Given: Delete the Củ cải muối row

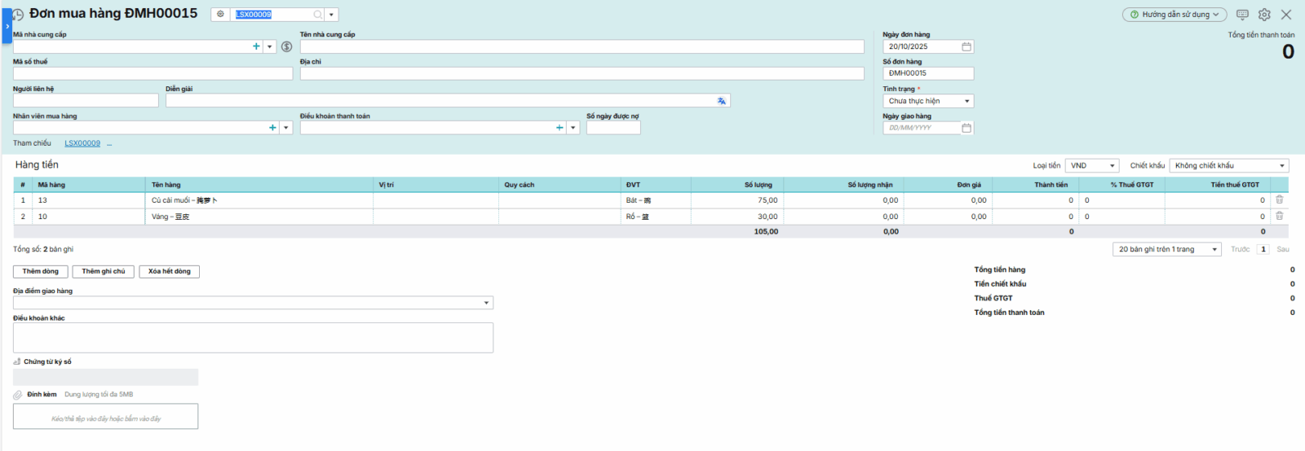Looking at the screenshot, I should coord(1279,199).
